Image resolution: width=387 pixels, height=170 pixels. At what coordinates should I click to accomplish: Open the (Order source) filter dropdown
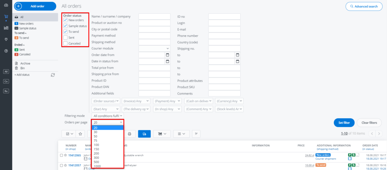click(106, 101)
